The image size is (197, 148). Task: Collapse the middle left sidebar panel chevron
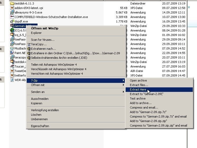pyautogui.click(x=1, y=49)
